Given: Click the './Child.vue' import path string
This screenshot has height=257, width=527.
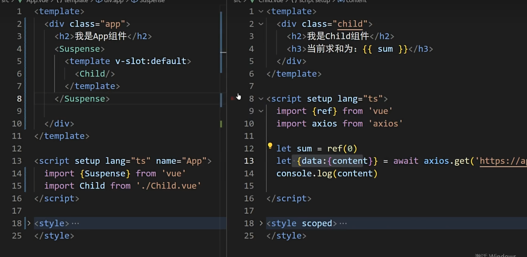Looking at the screenshot, I should point(169,186).
